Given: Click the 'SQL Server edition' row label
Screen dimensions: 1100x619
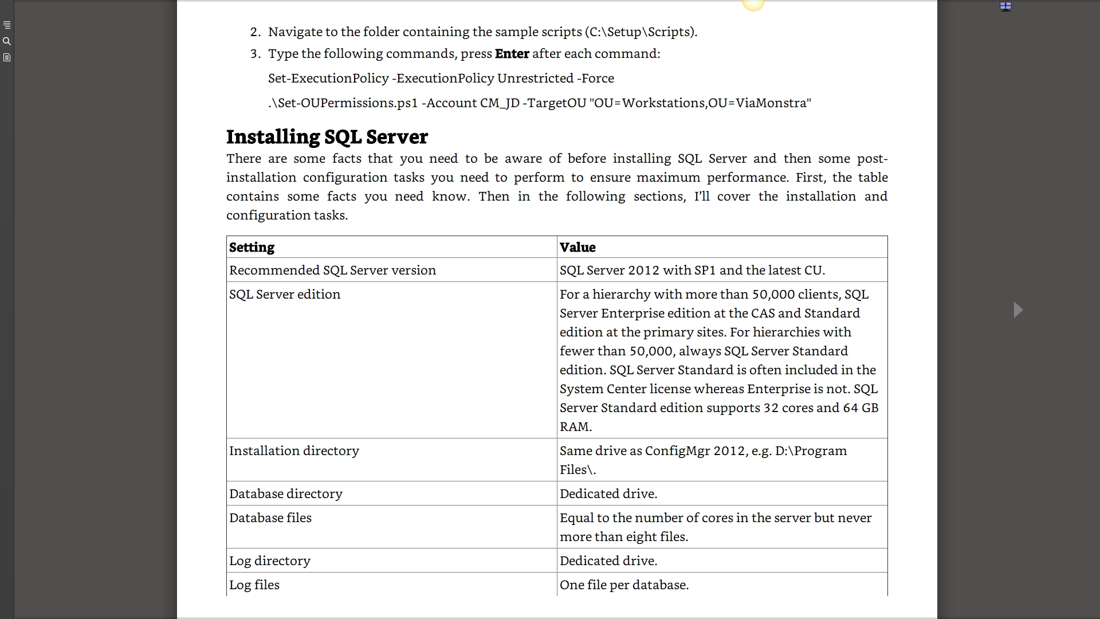Looking at the screenshot, I should point(285,295).
